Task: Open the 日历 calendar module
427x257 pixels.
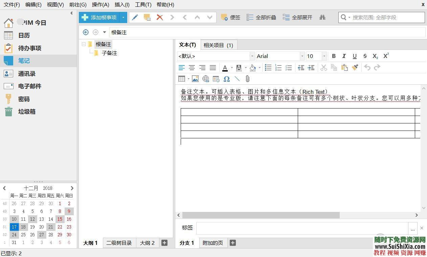Action: (24, 35)
